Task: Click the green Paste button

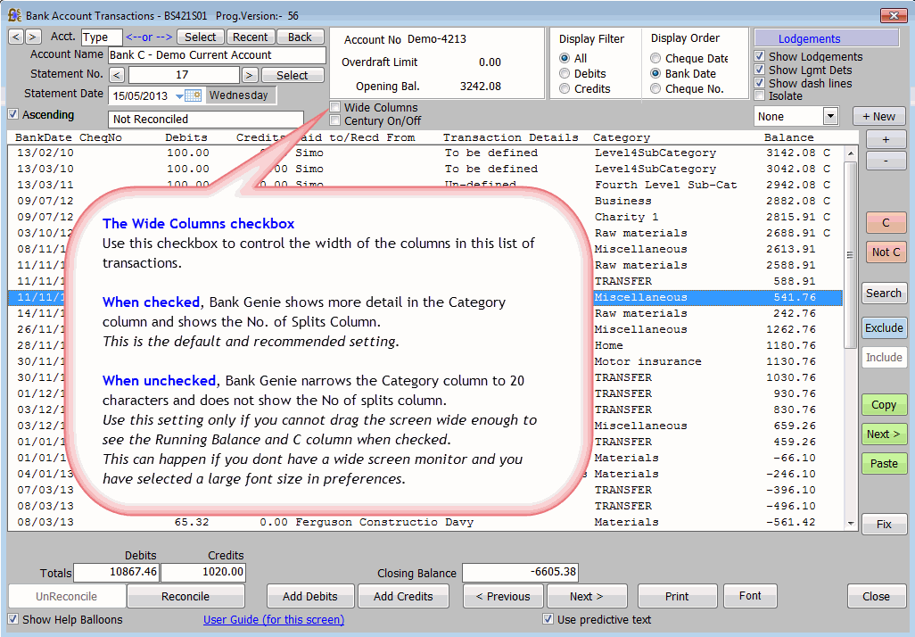Action: coord(884,464)
